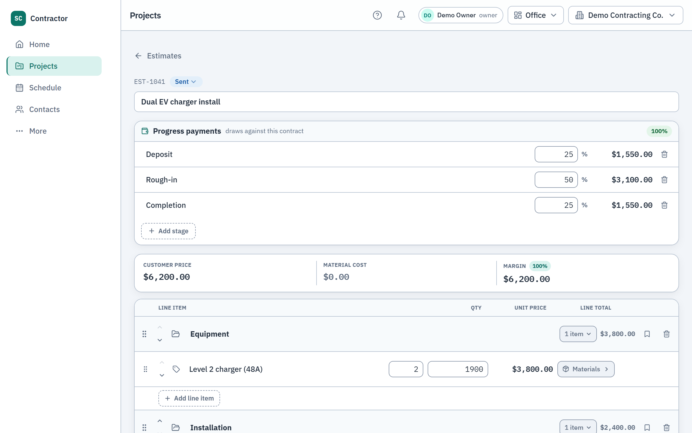
Task: Click the EST-1041 estimate number
Action: coord(149,82)
